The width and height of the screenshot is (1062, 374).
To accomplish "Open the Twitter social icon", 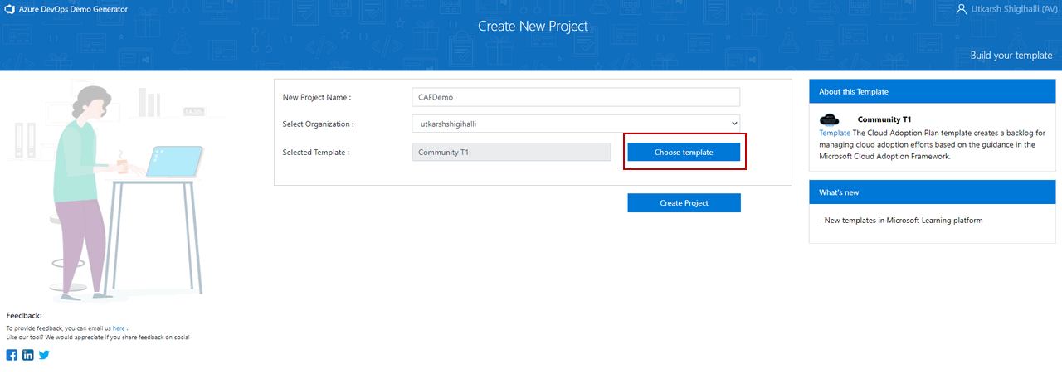I will click(x=44, y=355).
